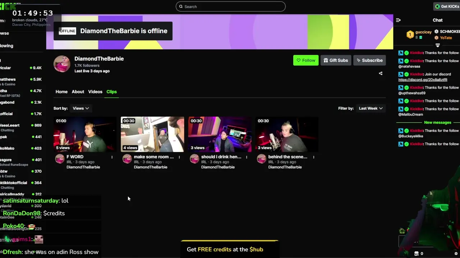Click the @natahavaaa mention in chat
This screenshot has height=258, width=460.
click(x=409, y=67)
